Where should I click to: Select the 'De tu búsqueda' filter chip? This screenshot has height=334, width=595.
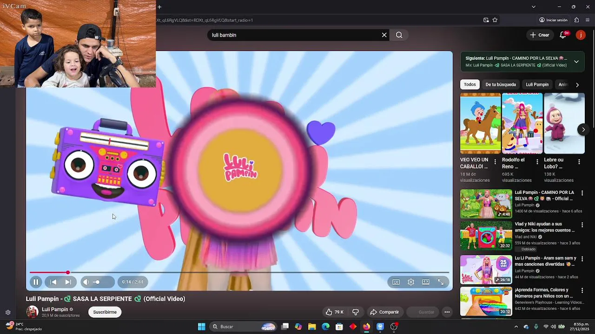[501, 84]
